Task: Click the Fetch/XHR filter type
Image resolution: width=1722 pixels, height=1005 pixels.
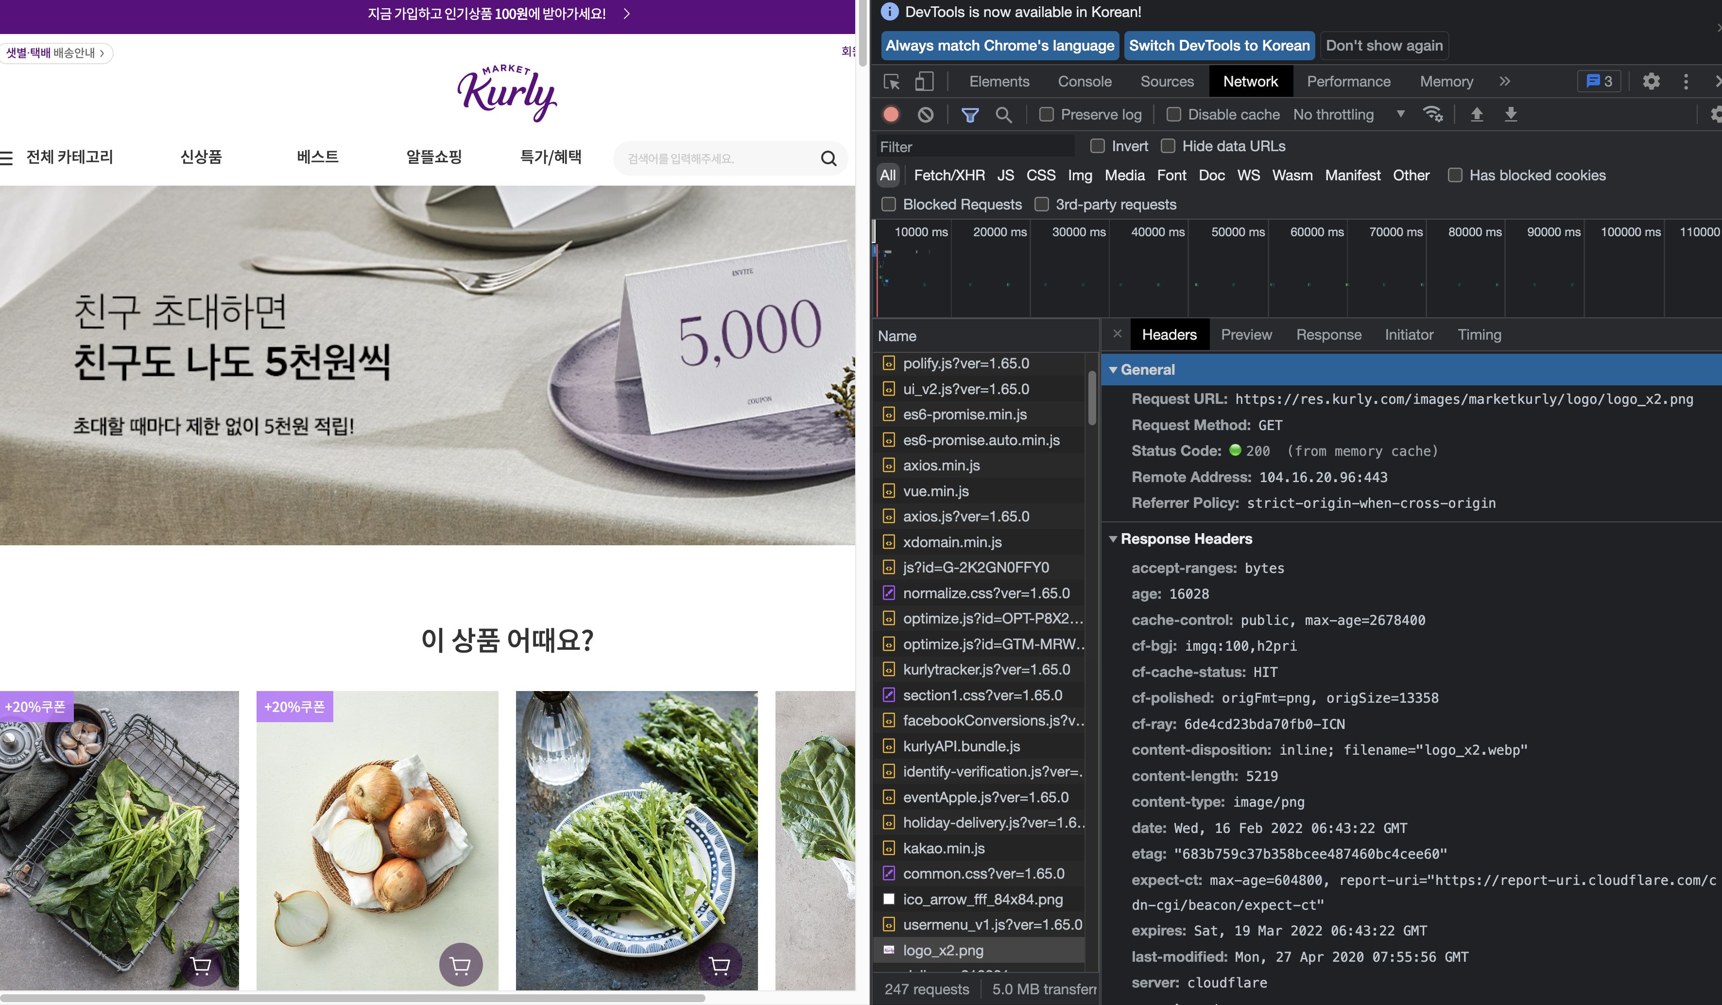Action: [948, 176]
